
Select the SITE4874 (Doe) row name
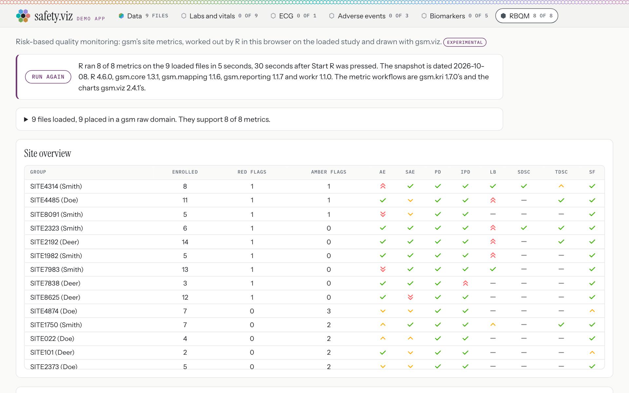(x=54, y=311)
